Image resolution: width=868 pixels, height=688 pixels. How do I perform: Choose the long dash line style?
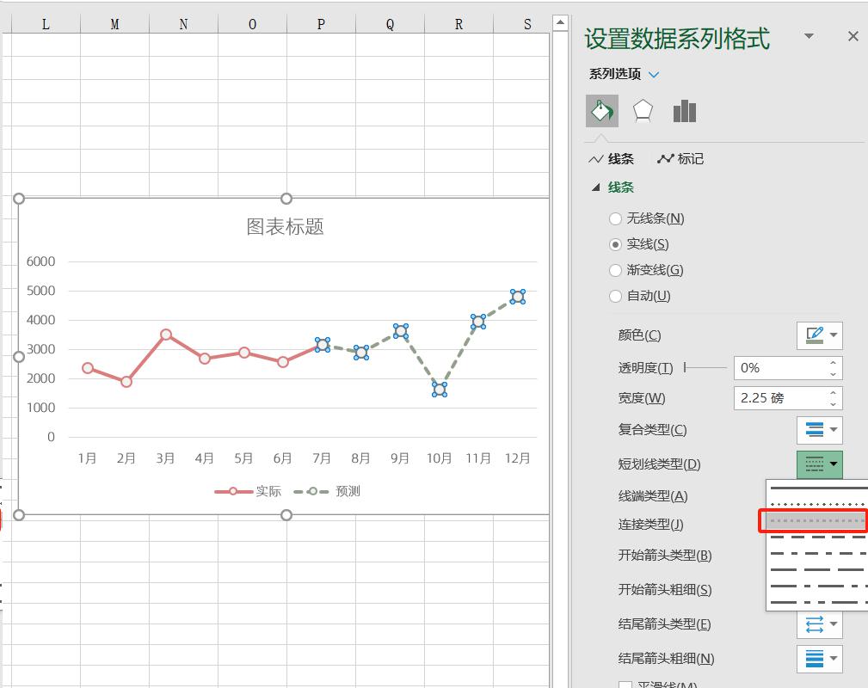pyautogui.click(x=817, y=569)
